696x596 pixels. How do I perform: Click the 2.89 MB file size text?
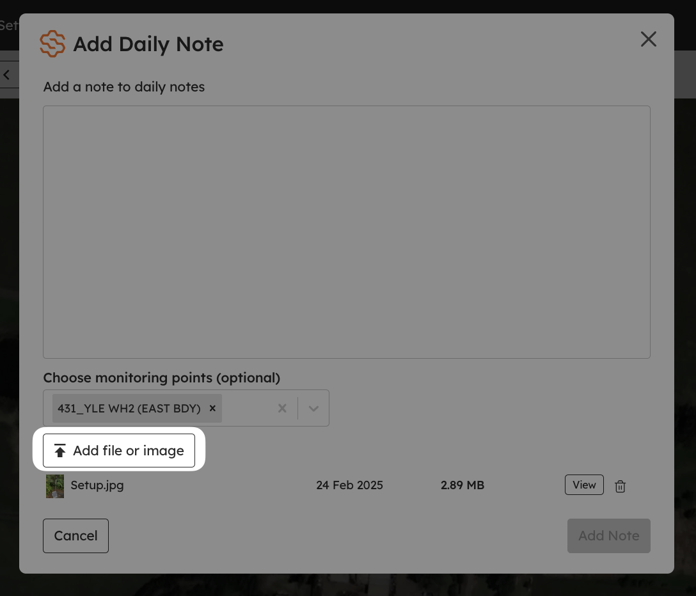(x=462, y=485)
